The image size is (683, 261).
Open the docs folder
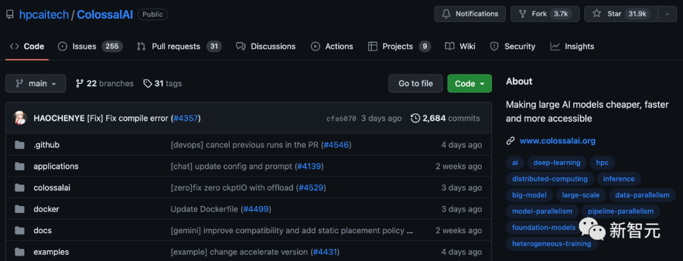43,230
